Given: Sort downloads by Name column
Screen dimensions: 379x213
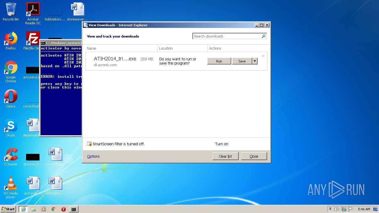Looking at the screenshot, I should click(121, 48).
